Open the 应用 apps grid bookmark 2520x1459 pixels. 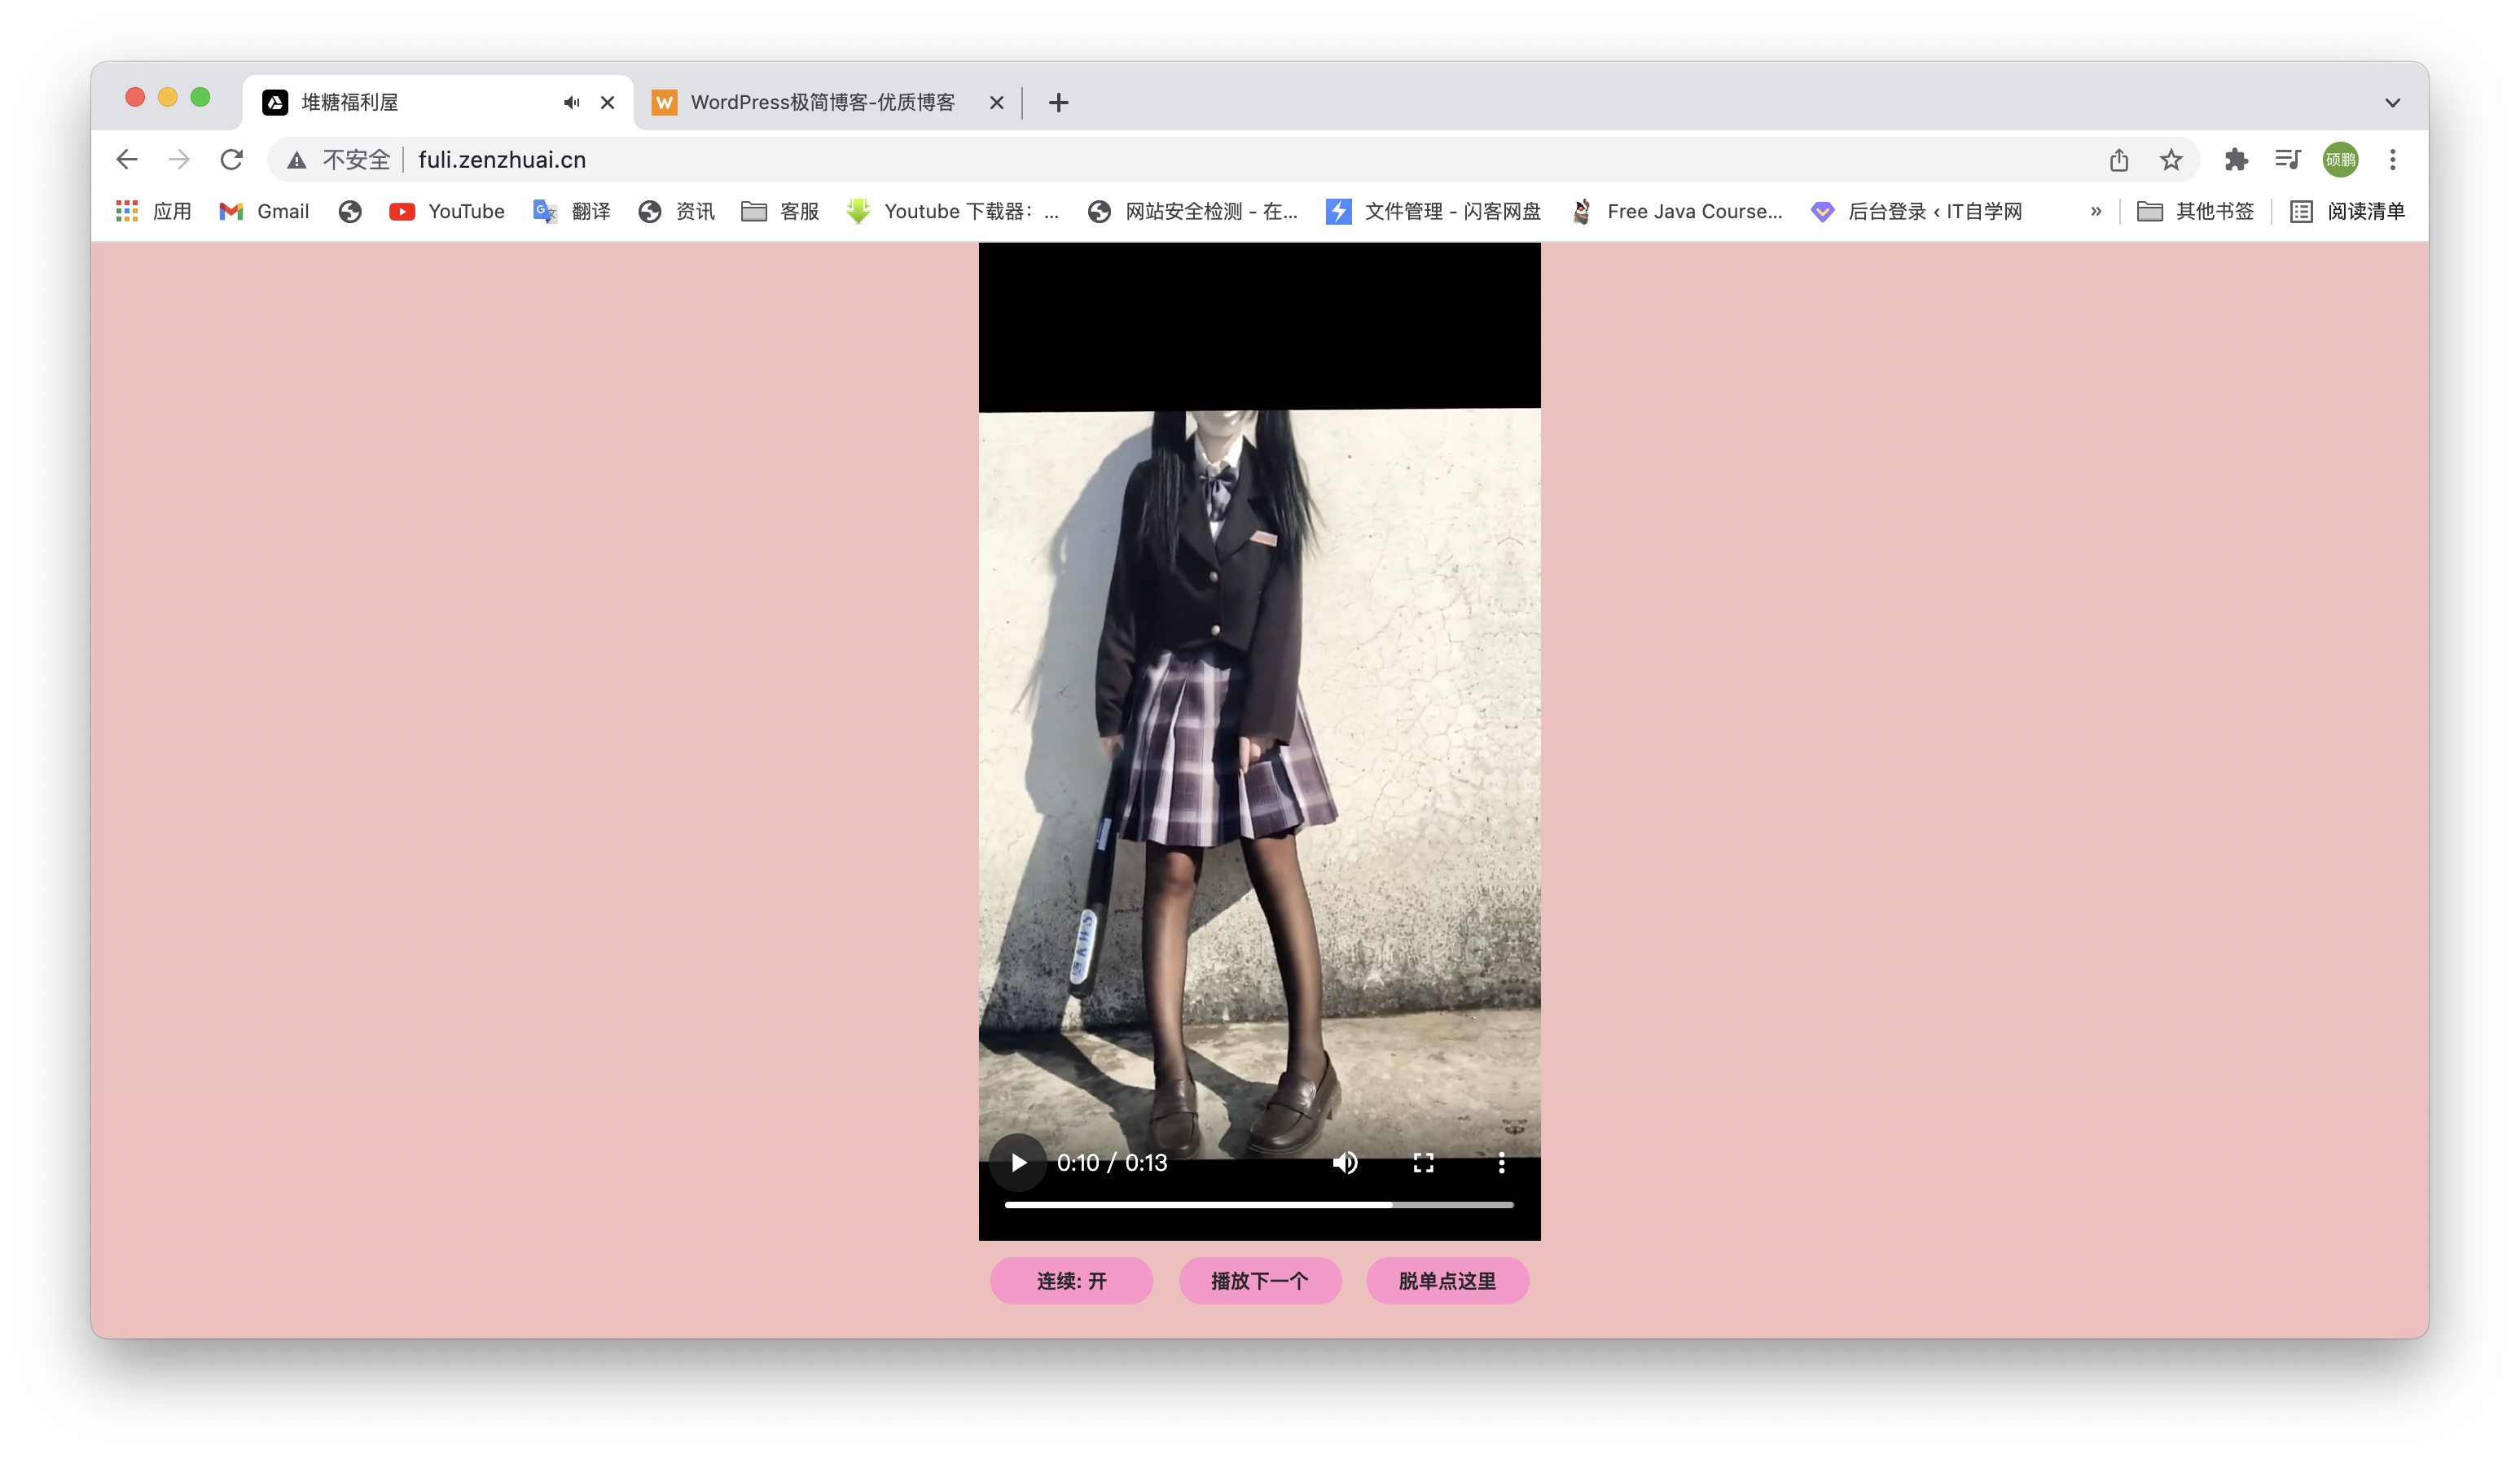153,212
